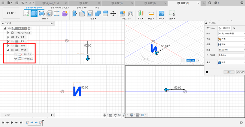Clear the profile selection with X
The width and height of the screenshot is (245, 127).
tap(234, 28)
